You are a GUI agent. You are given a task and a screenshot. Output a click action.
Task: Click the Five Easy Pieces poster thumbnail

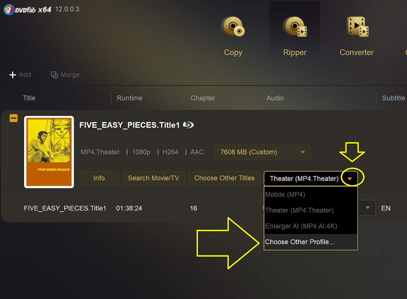coord(49,152)
